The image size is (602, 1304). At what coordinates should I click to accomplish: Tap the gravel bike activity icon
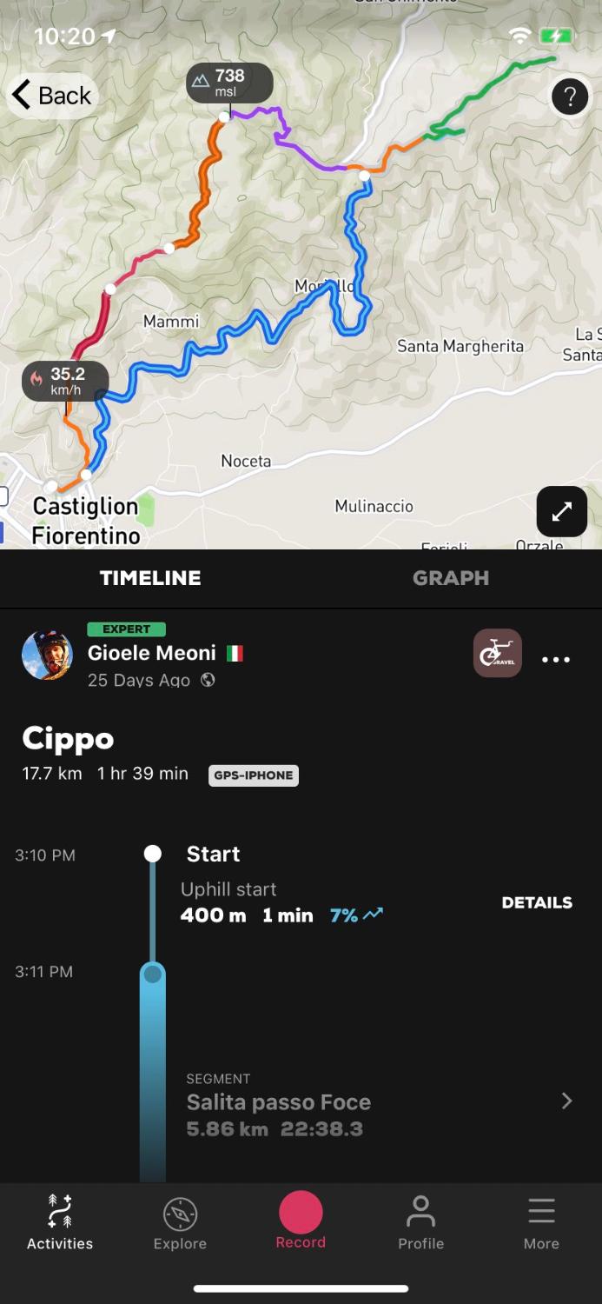498,653
